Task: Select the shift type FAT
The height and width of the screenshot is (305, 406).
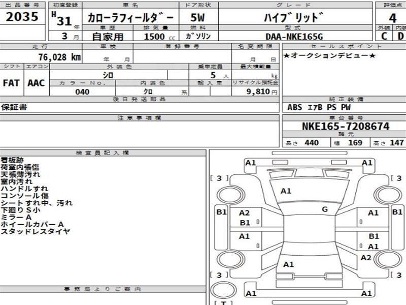Action: pos(11,83)
